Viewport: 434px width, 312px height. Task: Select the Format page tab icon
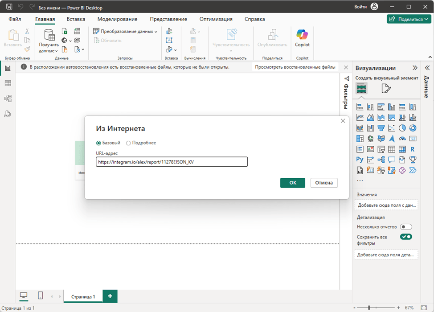(386, 88)
